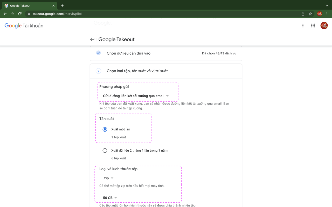
Task: Select the Google Takeout tab
Action: 30,6
